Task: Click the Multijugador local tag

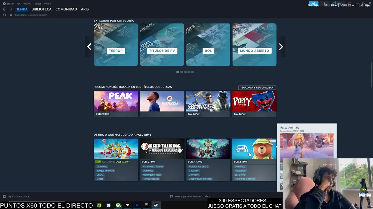Action: pyautogui.click(x=152, y=175)
